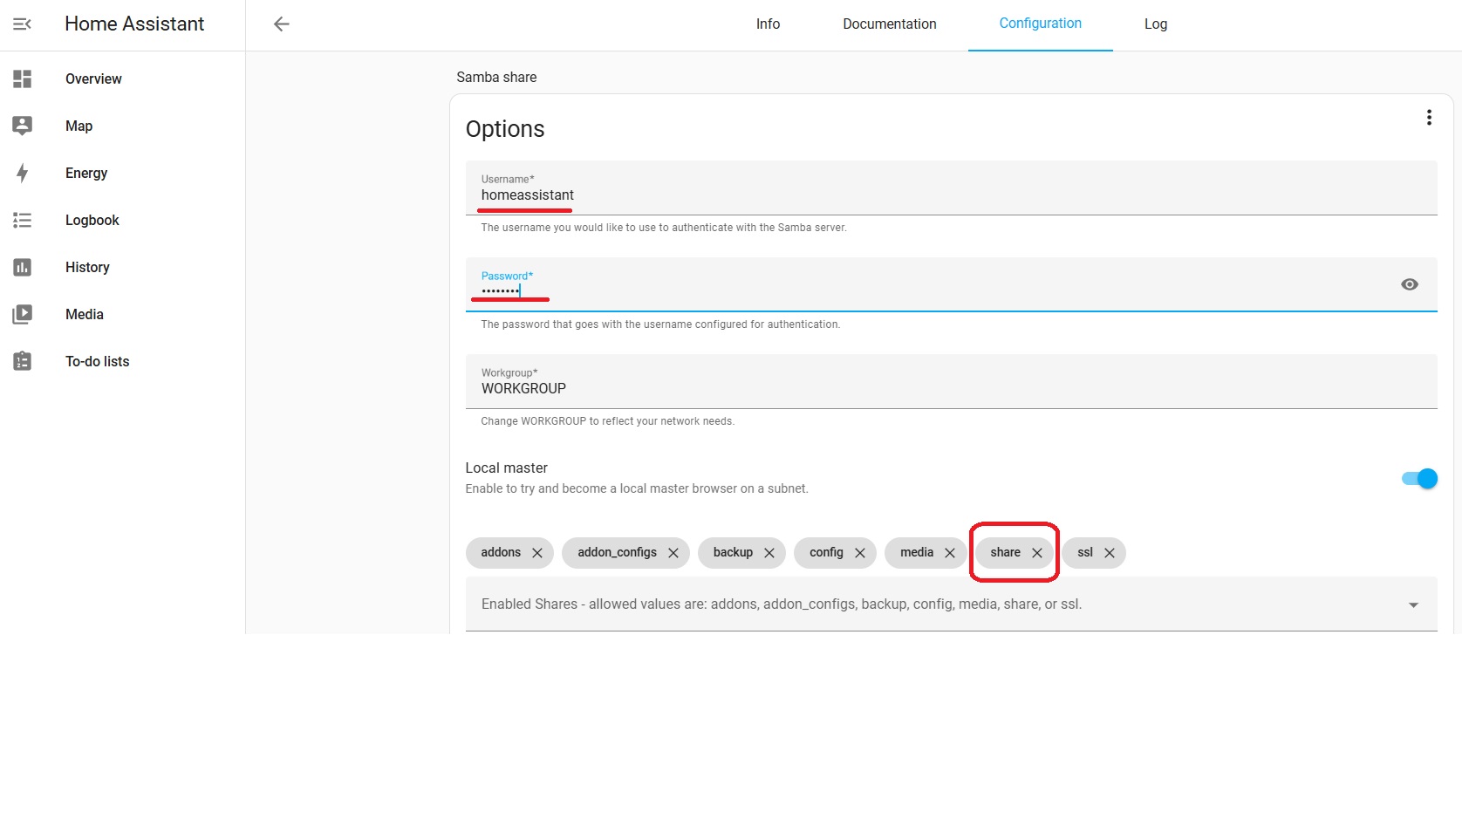
Task: Open History in the sidebar
Action: pyautogui.click(x=87, y=267)
